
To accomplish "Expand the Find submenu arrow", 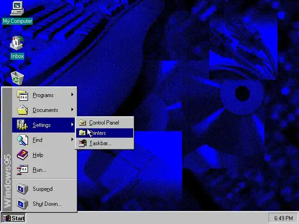I will pyautogui.click(x=72, y=140).
